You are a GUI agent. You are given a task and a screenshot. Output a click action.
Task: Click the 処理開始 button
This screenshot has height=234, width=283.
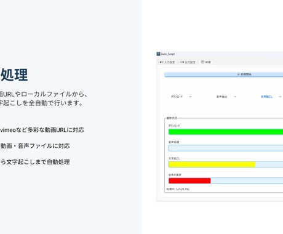click(x=224, y=75)
